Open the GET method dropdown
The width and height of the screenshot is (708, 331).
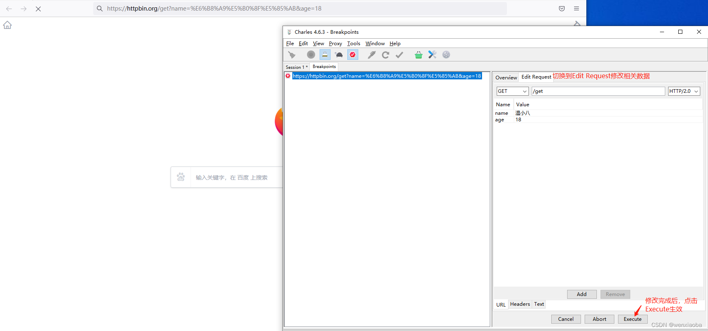512,91
